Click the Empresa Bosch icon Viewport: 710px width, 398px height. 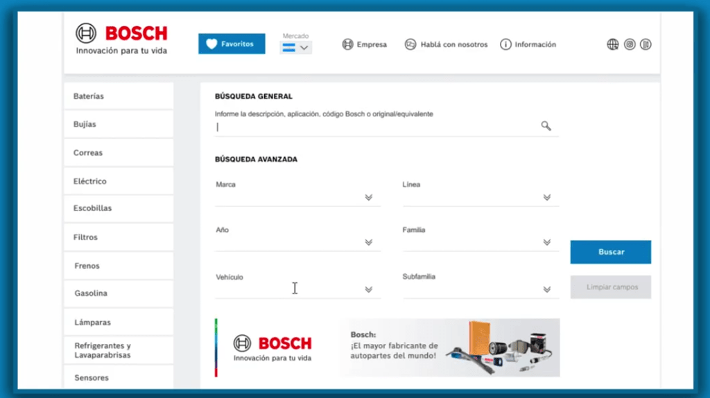coord(347,44)
